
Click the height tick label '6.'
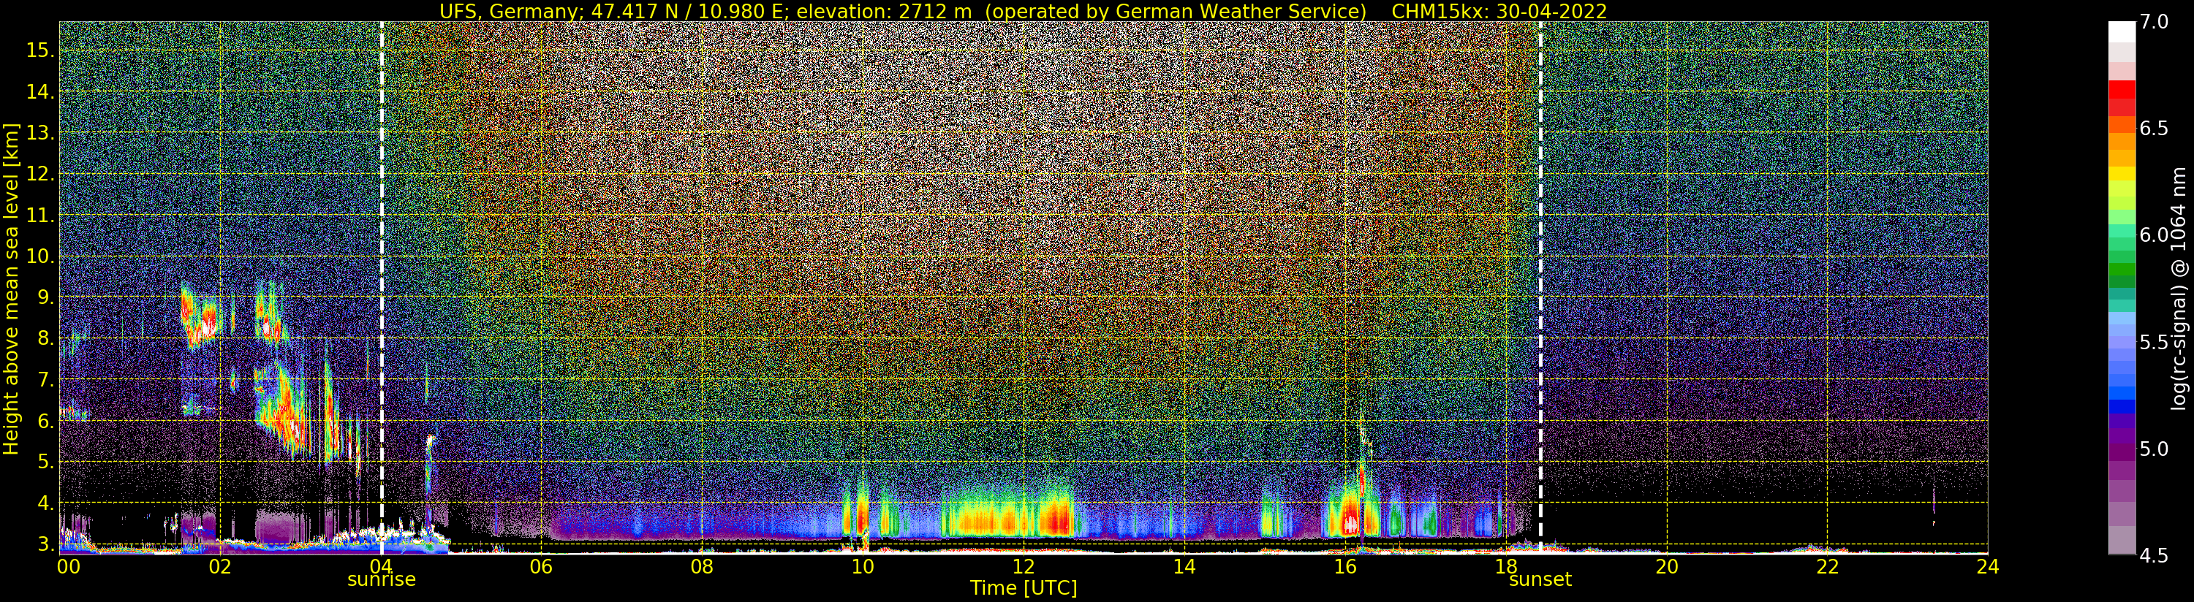pyautogui.click(x=45, y=421)
